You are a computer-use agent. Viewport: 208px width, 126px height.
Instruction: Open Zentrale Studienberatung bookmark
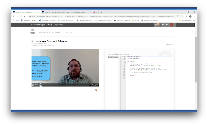(x=150, y=20)
